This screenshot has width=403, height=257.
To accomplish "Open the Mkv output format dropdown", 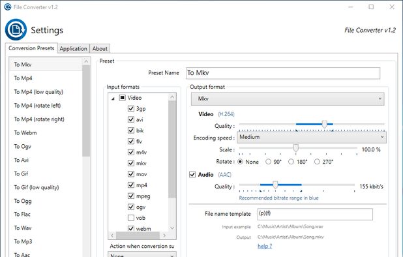I will (288, 99).
